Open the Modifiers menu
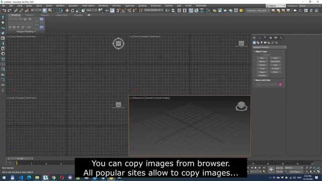The image size is (322, 181). tap(60, 6)
